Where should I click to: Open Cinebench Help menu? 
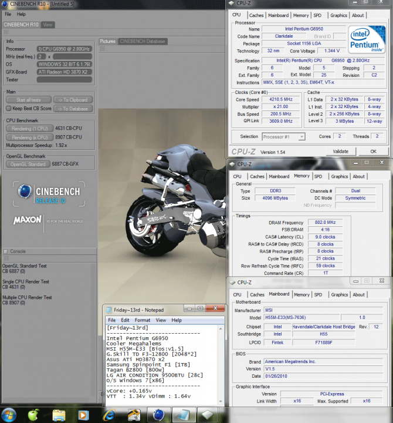pyautogui.click(x=21, y=14)
